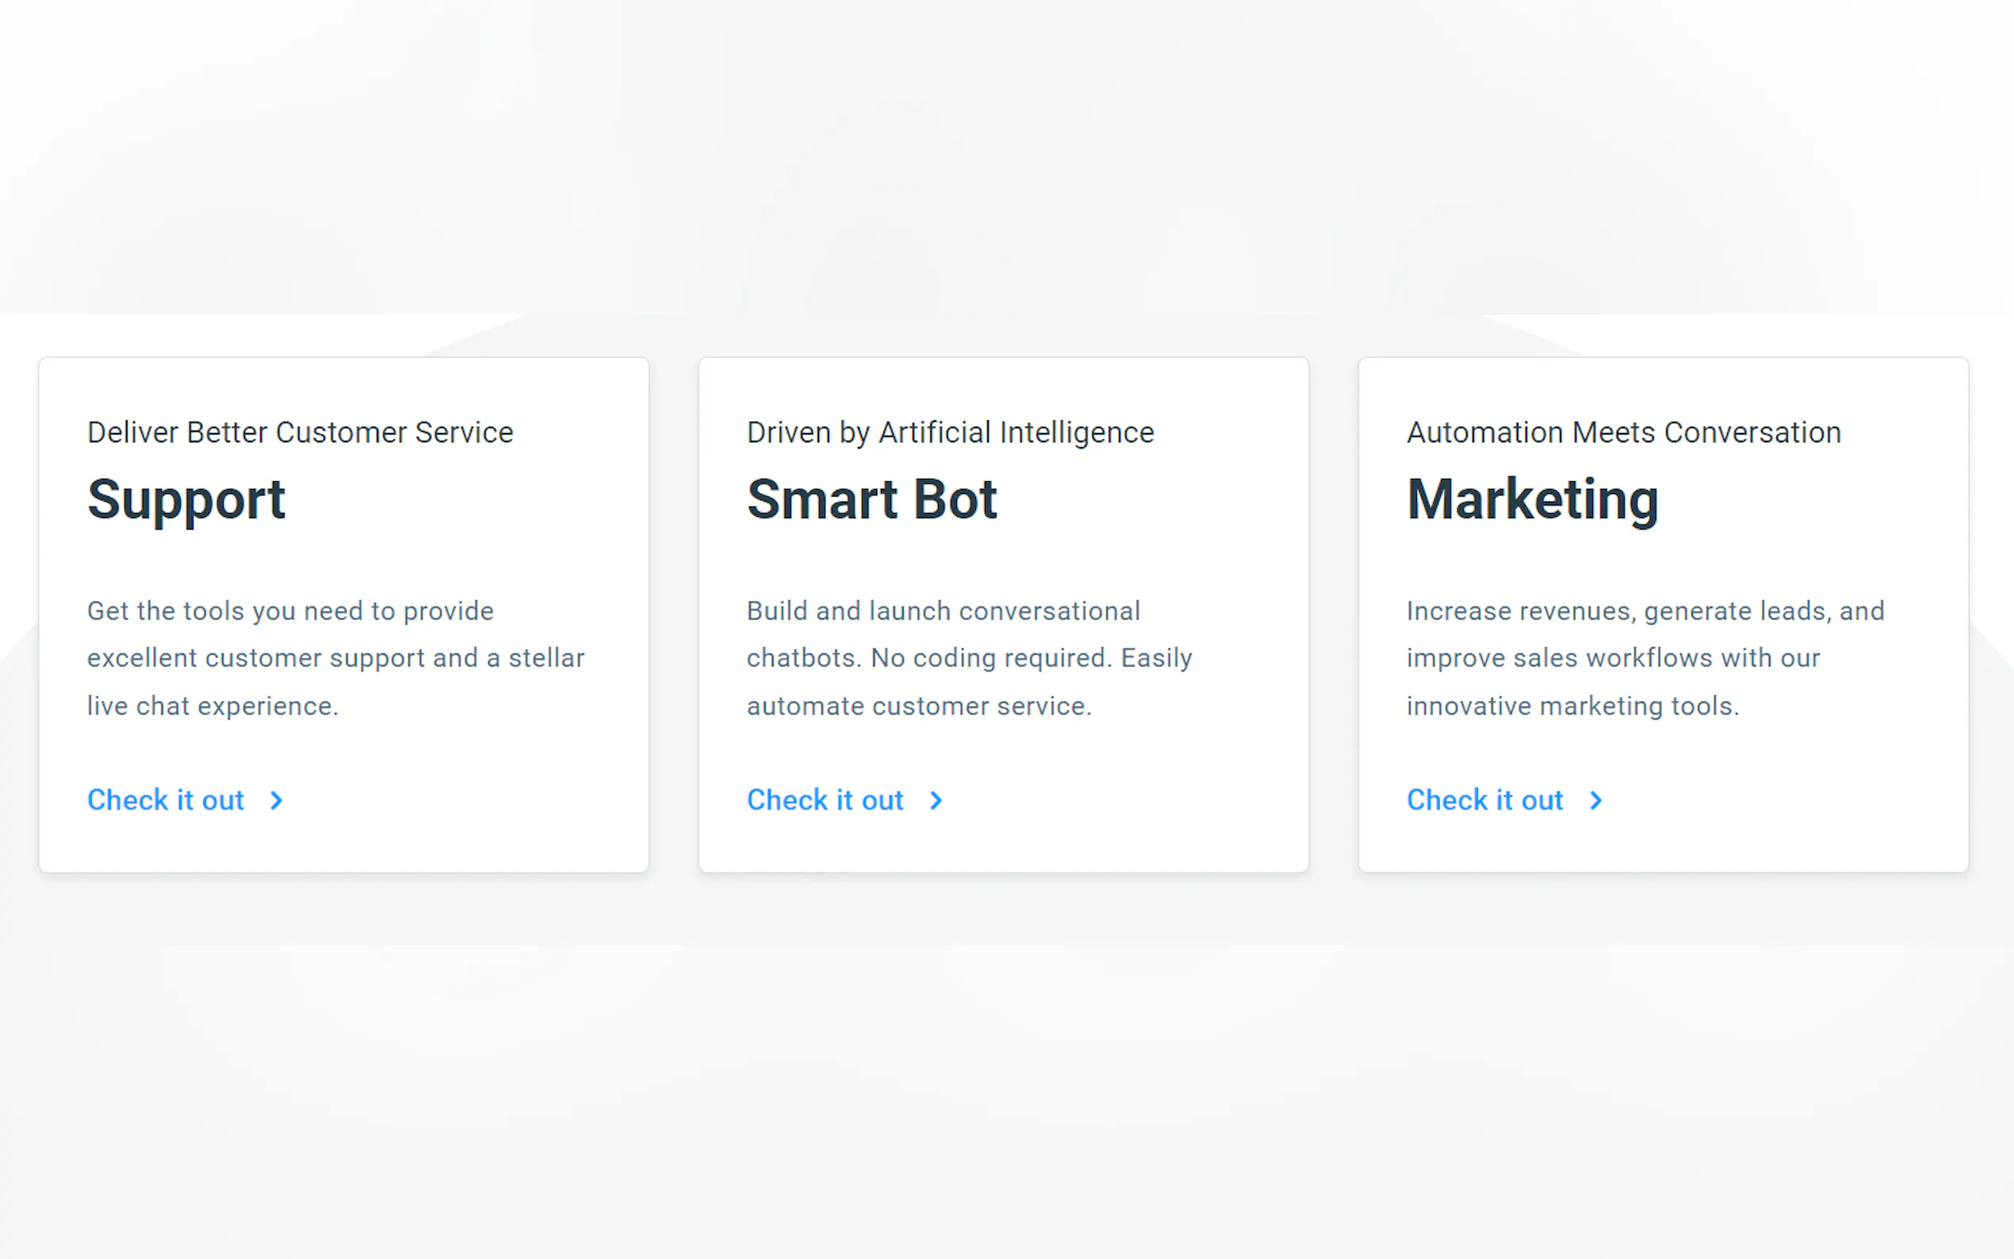Screen dimensions: 2014x1259
Task: Click the empty page area below the cards
Action: pos(1006,1082)
